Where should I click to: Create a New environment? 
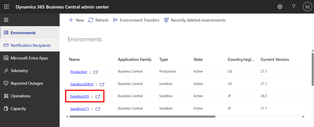76,20
